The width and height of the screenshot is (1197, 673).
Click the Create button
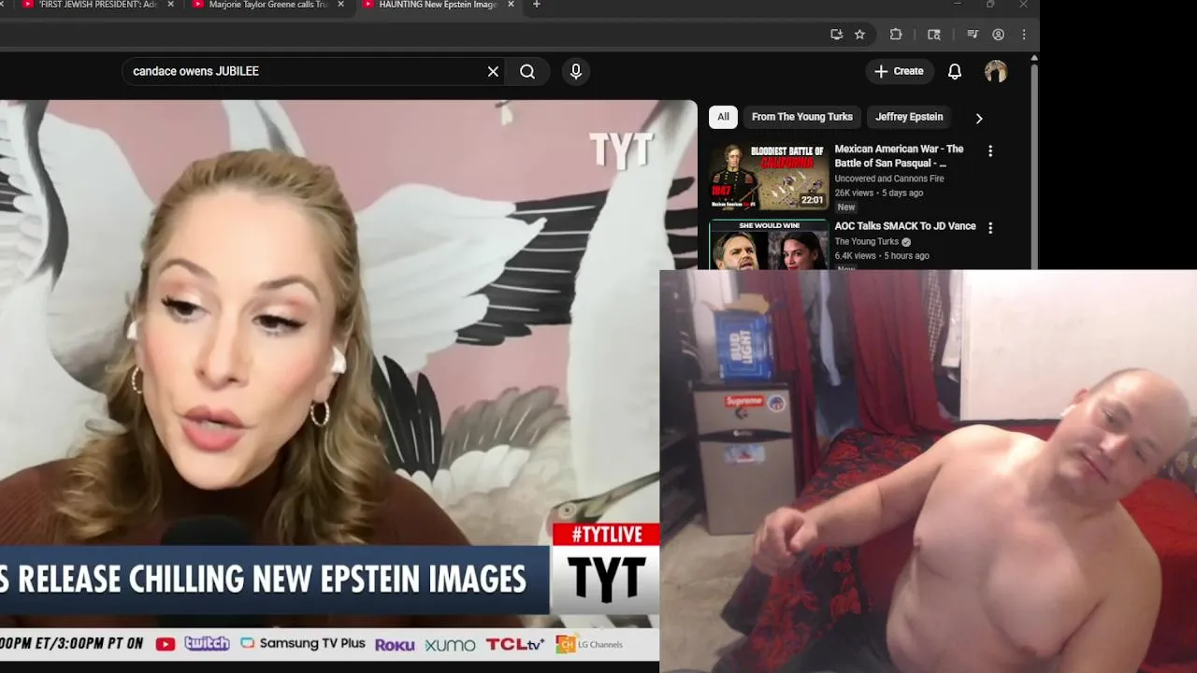(x=899, y=71)
